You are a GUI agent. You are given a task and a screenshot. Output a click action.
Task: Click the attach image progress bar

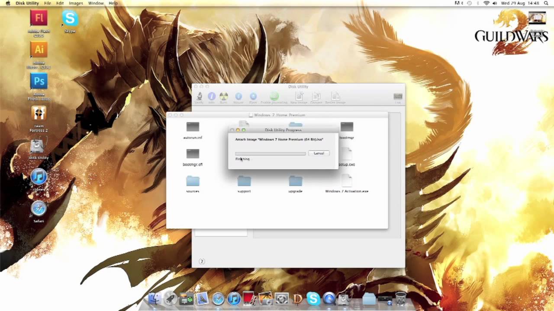pyautogui.click(x=270, y=153)
